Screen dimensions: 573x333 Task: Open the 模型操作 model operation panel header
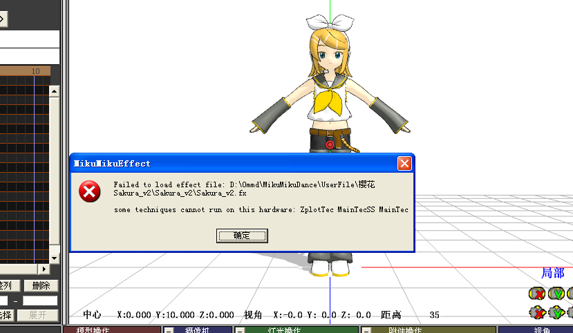pos(111,330)
